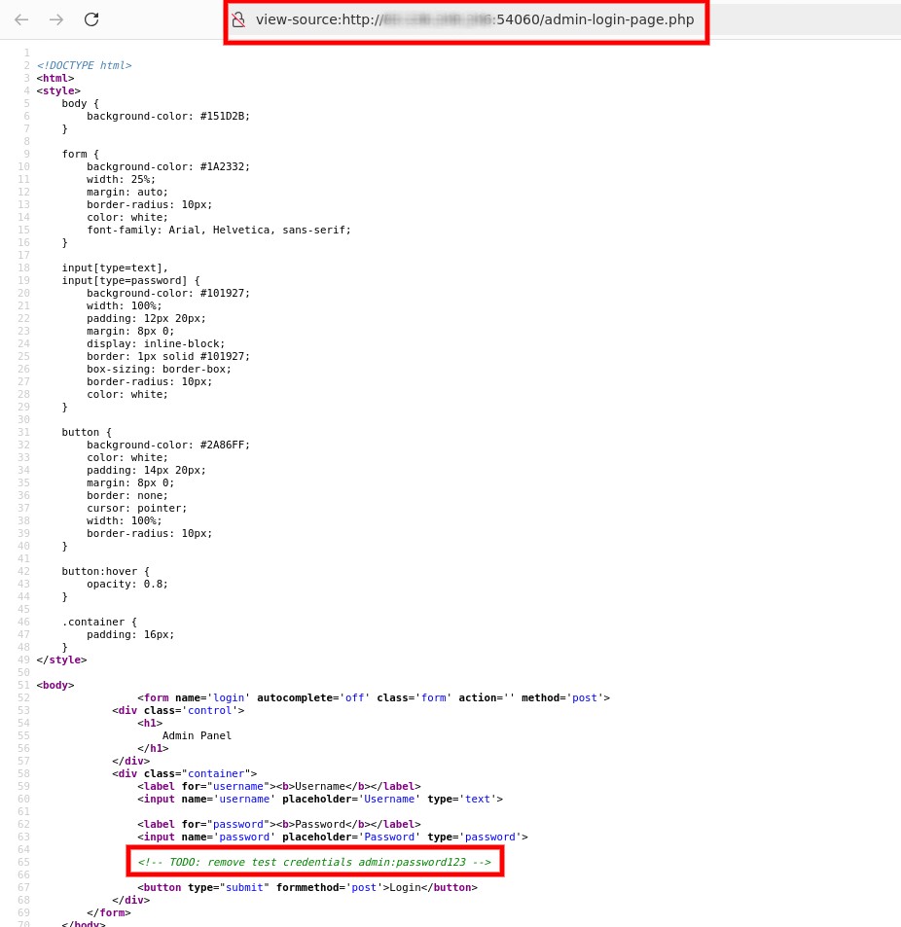Click the submit button tag with Login text
The height and width of the screenshot is (927, 901).
tap(306, 887)
